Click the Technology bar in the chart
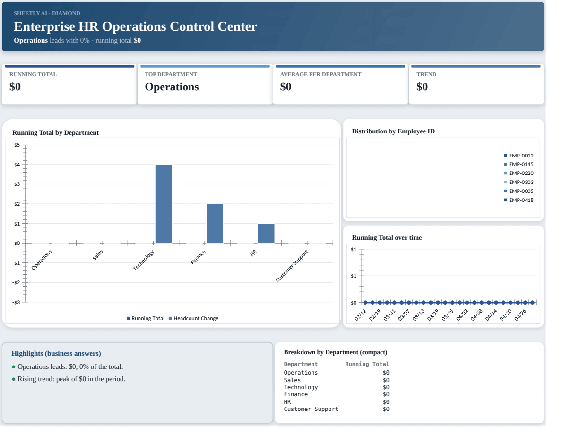The height and width of the screenshot is (436, 580). click(x=164, y=204)
